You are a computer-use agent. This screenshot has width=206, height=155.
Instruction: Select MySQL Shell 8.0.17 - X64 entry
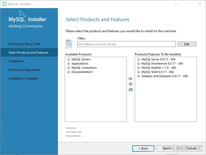pyautogui.click(x=158, y=72)
